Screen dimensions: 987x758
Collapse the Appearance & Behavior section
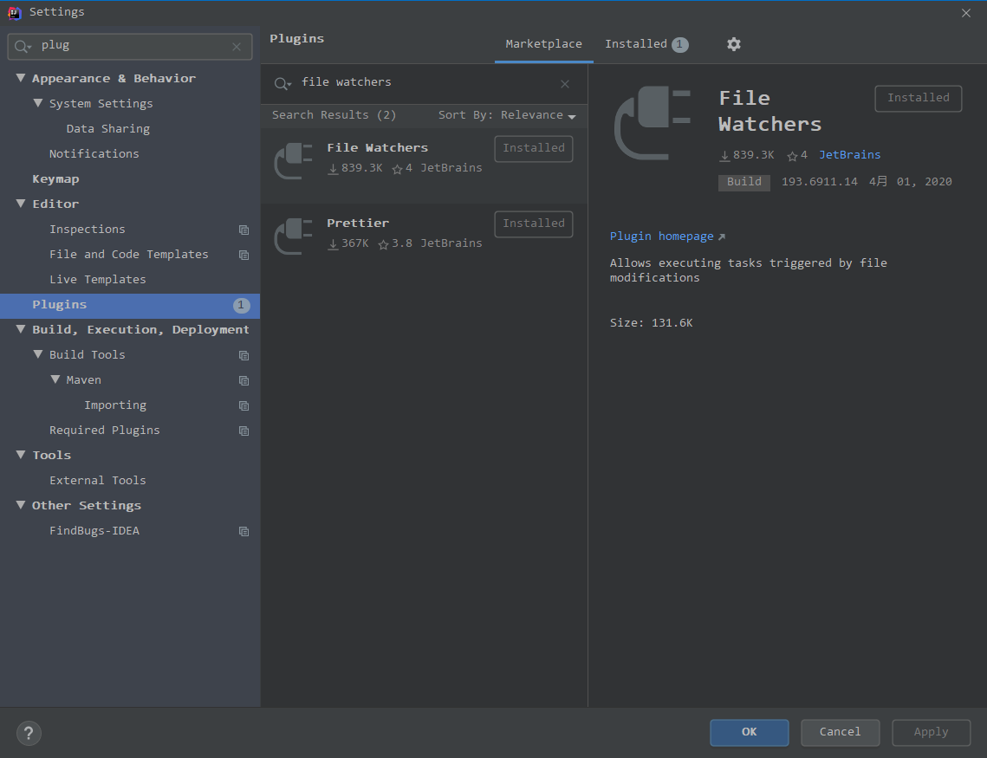(x=21, y=78)
